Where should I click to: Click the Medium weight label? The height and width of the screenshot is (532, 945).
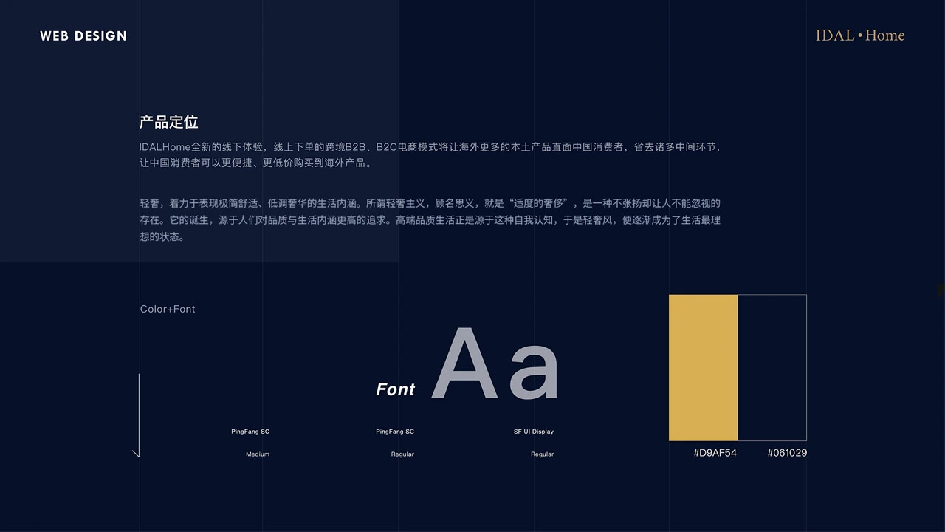click(x=258, y=454)
